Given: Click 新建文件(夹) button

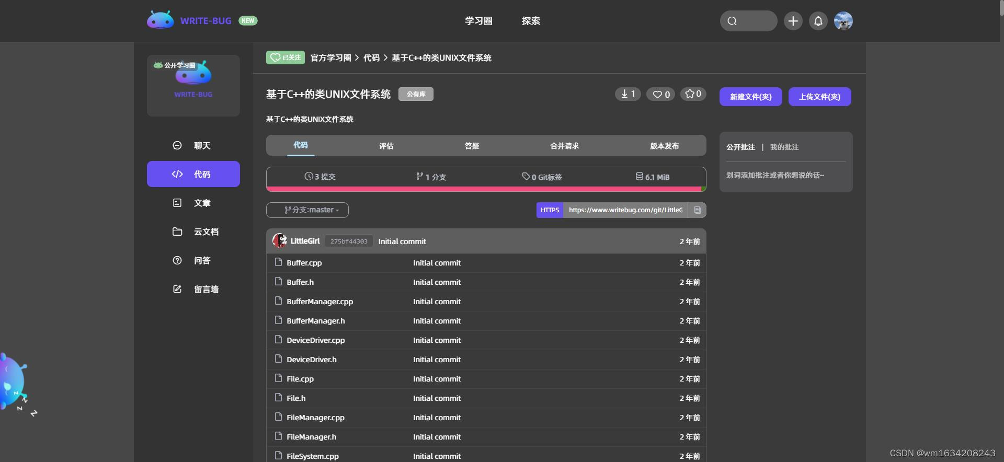Looking at the screenshot, I should click(750, 97).
